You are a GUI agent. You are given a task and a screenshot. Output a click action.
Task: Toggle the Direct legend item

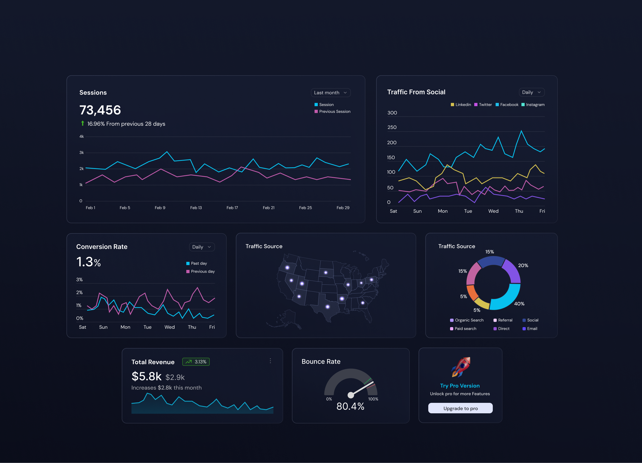tap(501, 329)
